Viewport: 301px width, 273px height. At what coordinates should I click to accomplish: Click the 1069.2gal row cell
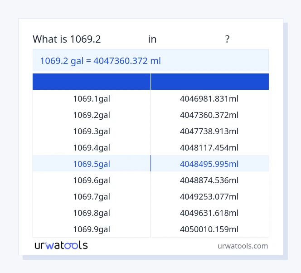[92, 115]
